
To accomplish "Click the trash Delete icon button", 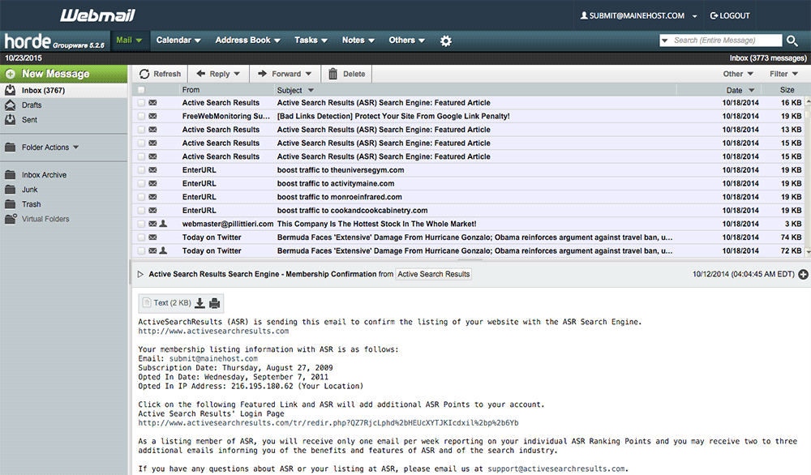I will tap(333, 74).
